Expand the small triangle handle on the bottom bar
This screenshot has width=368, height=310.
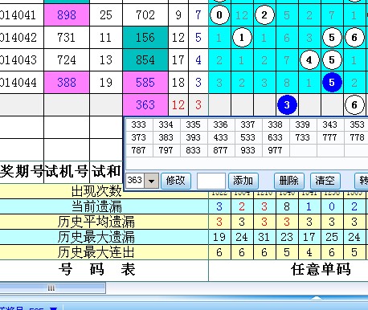(317, 298)
